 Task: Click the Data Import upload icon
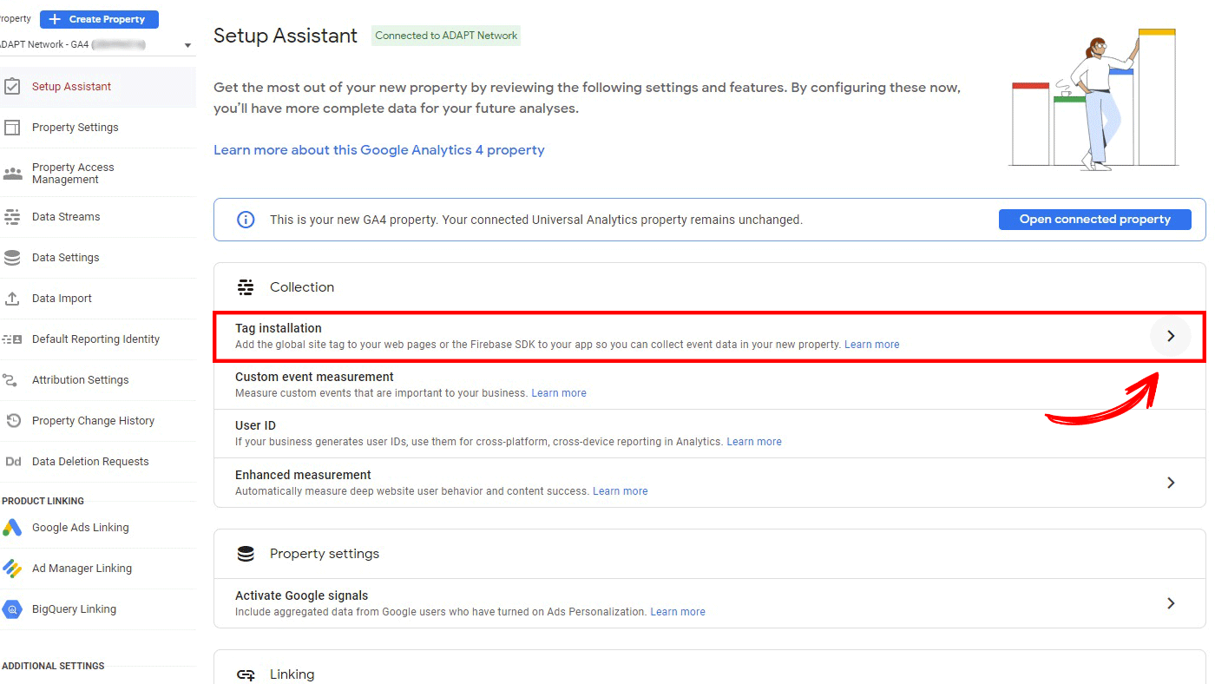[12, 299]
